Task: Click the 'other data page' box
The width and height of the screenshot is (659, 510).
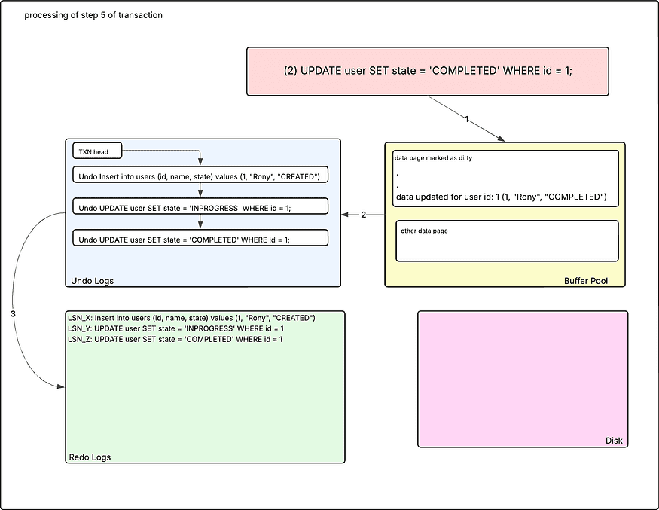Action: 506,241
